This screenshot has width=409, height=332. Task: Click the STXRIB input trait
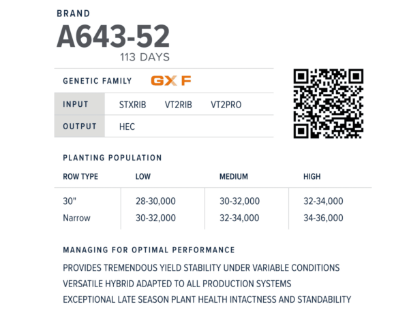134,105
